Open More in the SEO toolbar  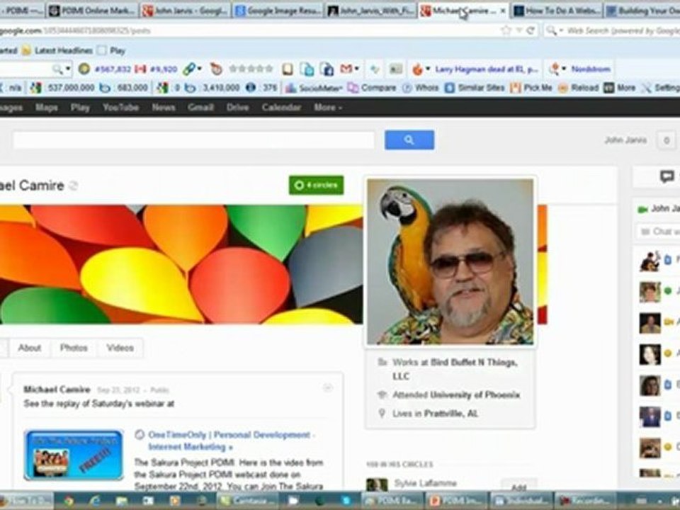620,88
